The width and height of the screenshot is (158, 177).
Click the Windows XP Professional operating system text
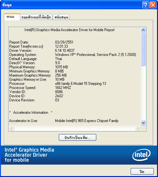pyautogui.click(x=96, y=55)
